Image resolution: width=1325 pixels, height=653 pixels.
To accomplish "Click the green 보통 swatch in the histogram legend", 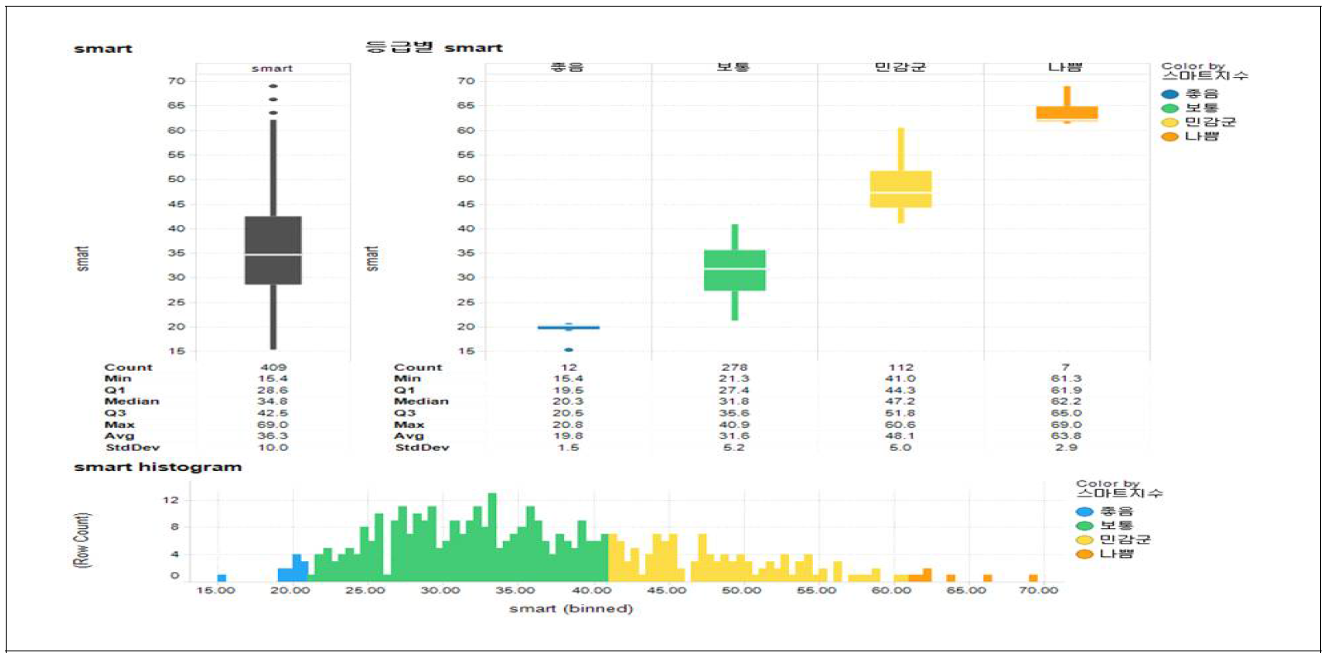I will tap(1084, 526).
